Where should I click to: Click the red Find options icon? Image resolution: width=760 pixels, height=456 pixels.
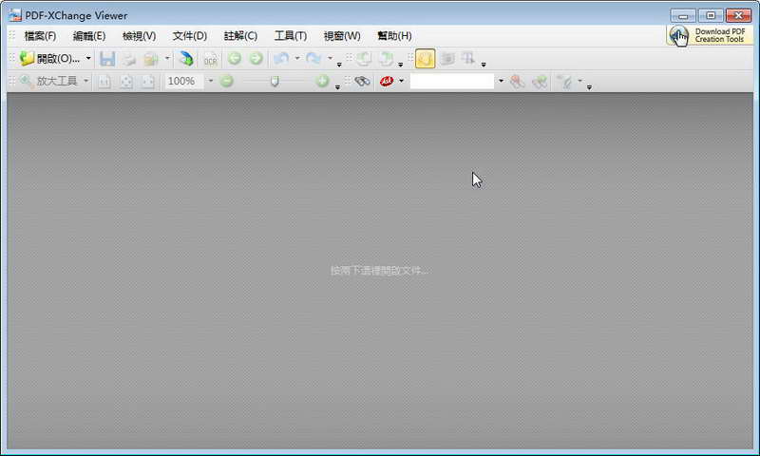pyautogui.click(x=387, y=82)
